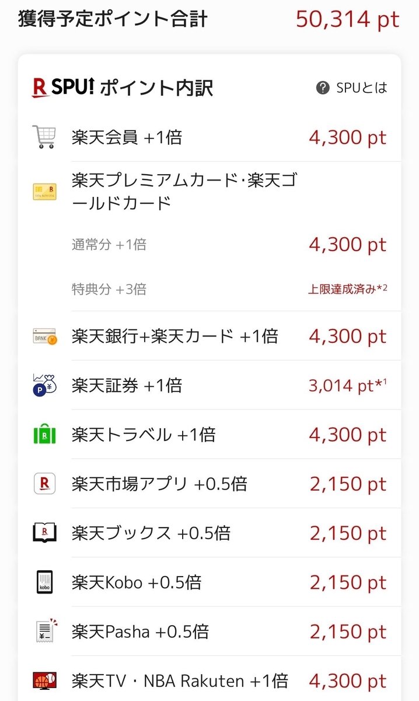The width and height of the screenshot is (419, 701).
Task: Click the 楽天TV basketball icon
Action: [44, 681]
